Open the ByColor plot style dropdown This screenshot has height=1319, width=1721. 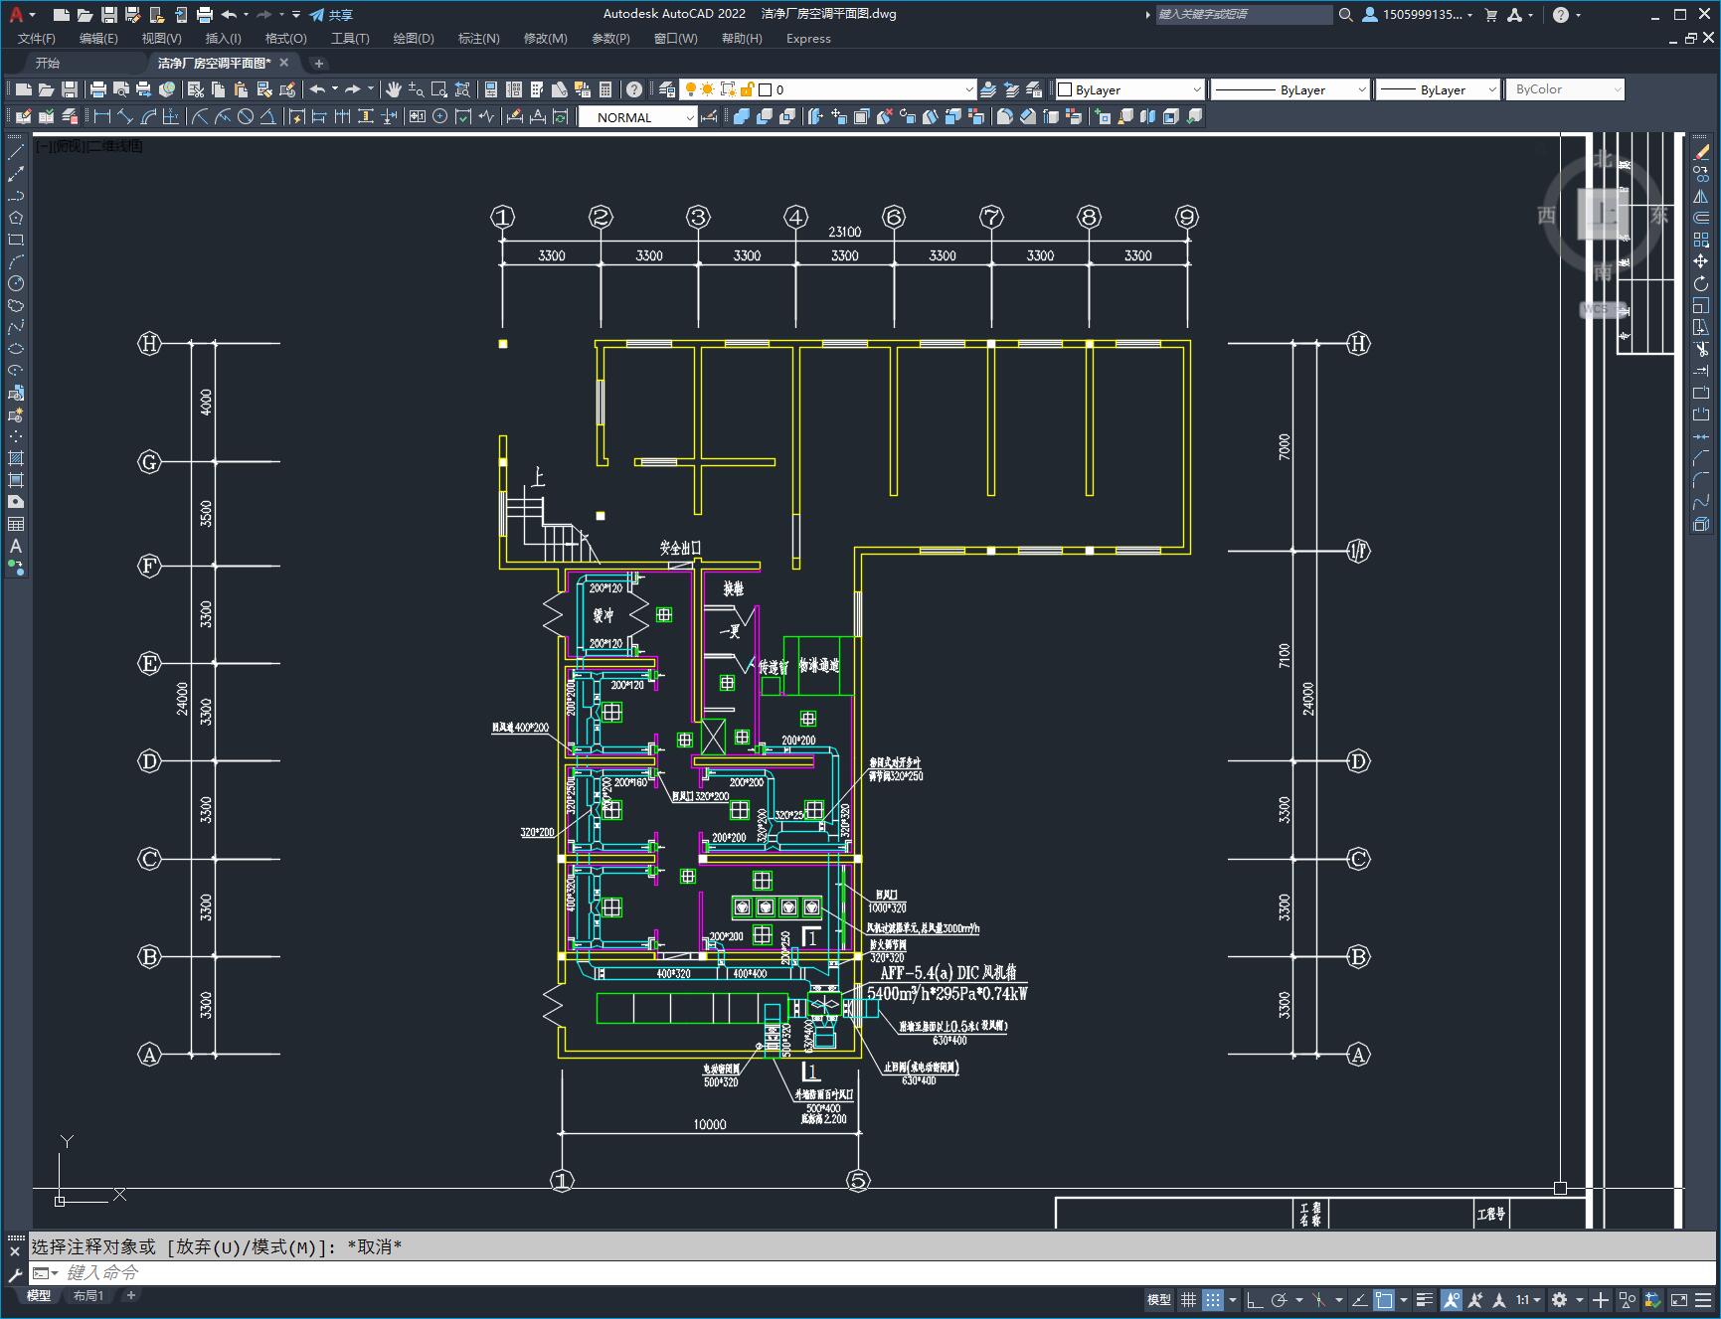(1565, 89)
